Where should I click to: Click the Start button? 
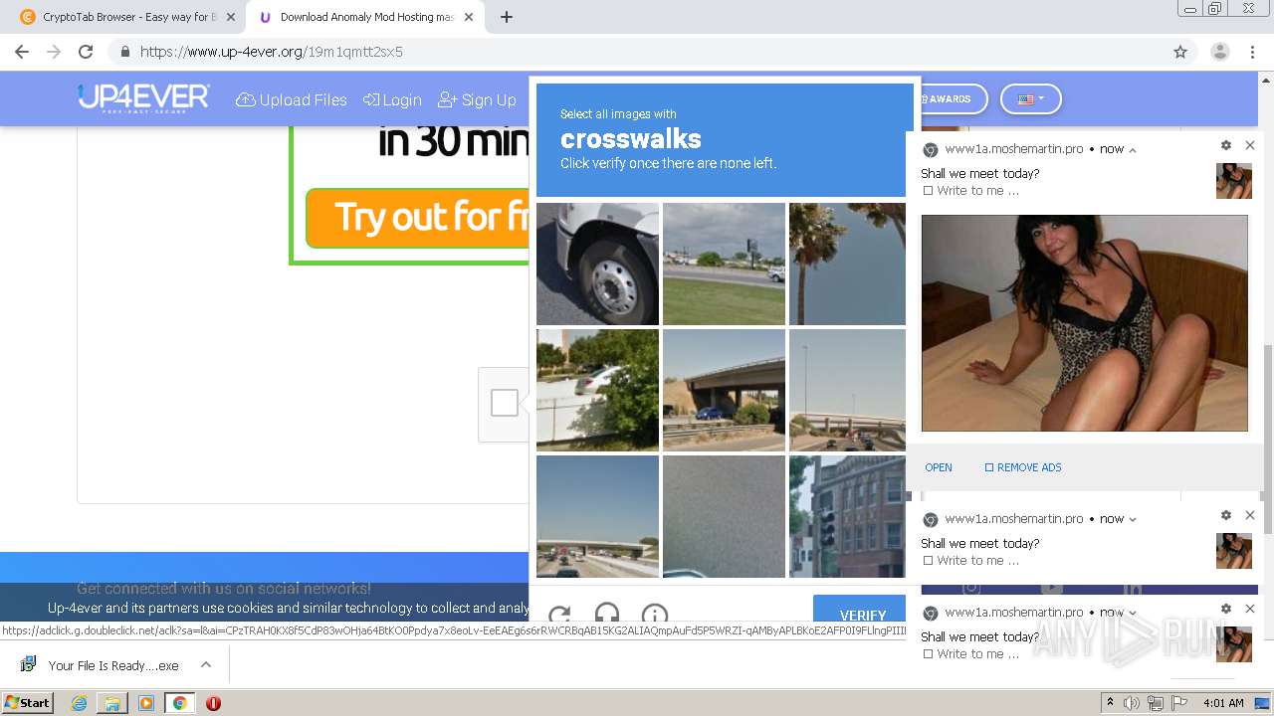tap(28, 703)
